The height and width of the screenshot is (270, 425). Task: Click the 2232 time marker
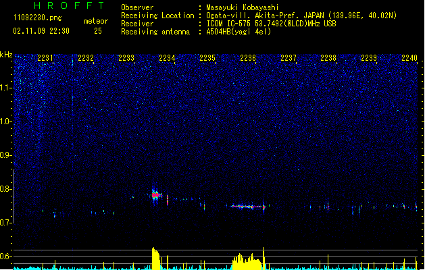coord(86,58)
